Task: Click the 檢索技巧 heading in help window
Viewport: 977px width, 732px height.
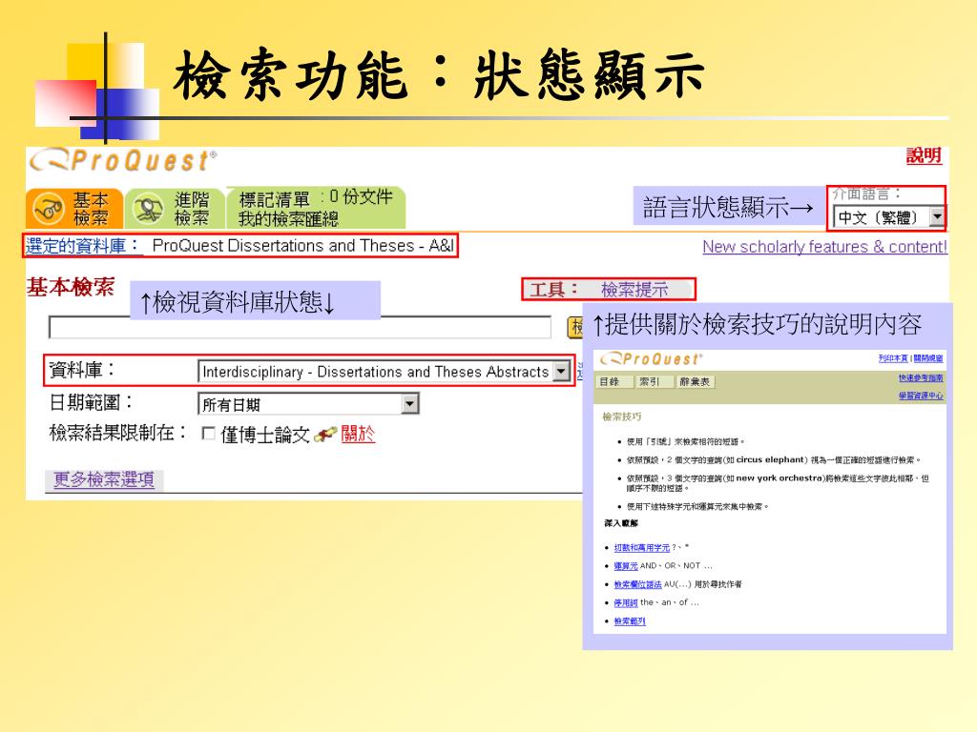Action: [x=621, y=417]
